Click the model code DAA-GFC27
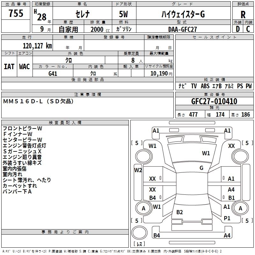This screenshot has width=255, height=255. coord(182,29)
